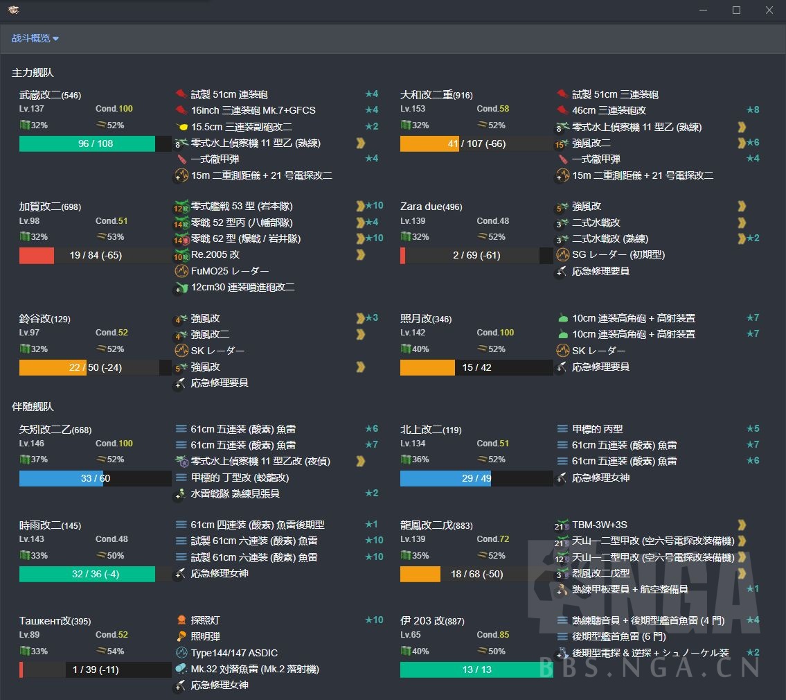Select the 61cm五連装(酸素)魚雷 torpedo icon on 北上改二
786x700 pixels.
tap(561, 445)
